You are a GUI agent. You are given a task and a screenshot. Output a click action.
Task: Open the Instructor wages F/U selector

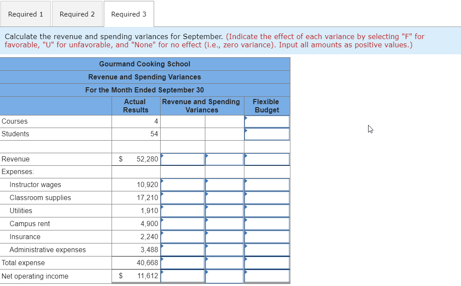(224, 184)
